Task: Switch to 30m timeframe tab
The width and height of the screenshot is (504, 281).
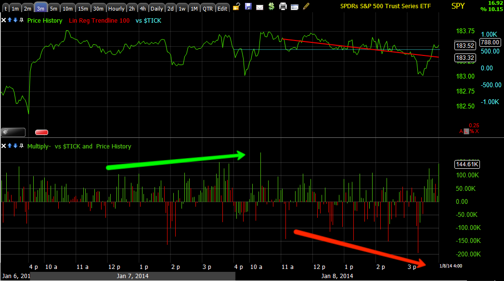Action: point(98,8)
